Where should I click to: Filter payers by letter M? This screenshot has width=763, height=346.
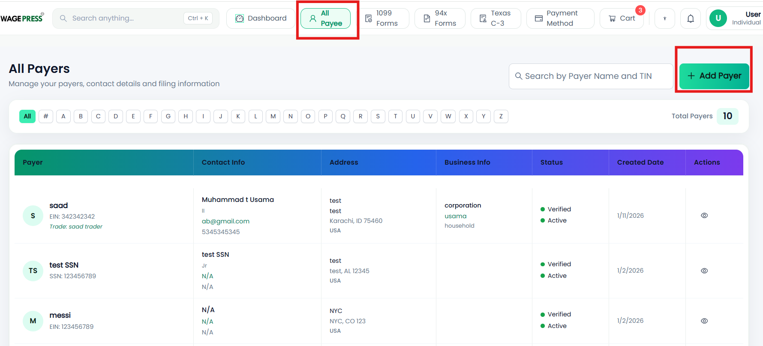(273, 116)
